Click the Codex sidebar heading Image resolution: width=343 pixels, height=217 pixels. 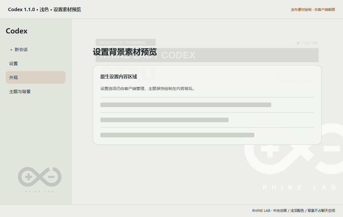tap(17, 31)
